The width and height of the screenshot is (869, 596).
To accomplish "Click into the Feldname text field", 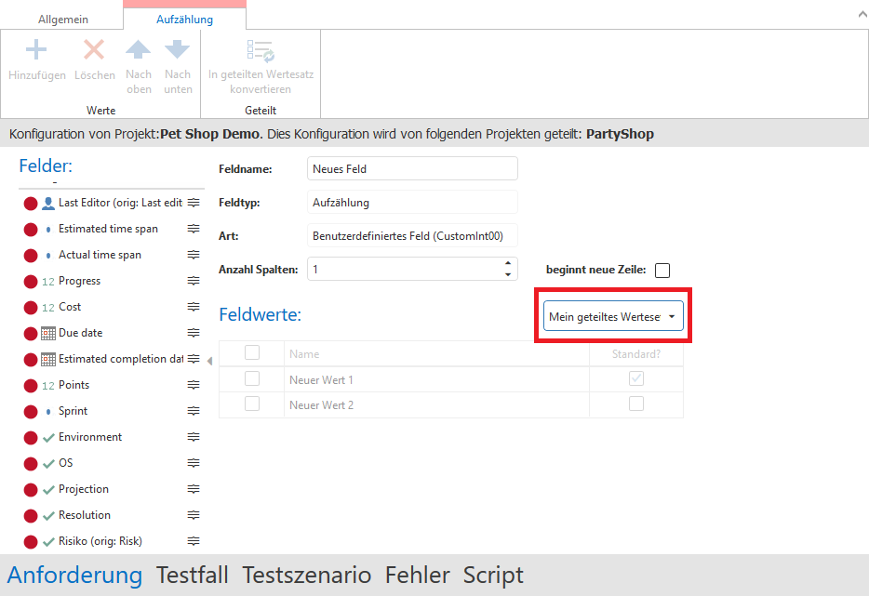I will pyautogui.click(x=411, y=169).
